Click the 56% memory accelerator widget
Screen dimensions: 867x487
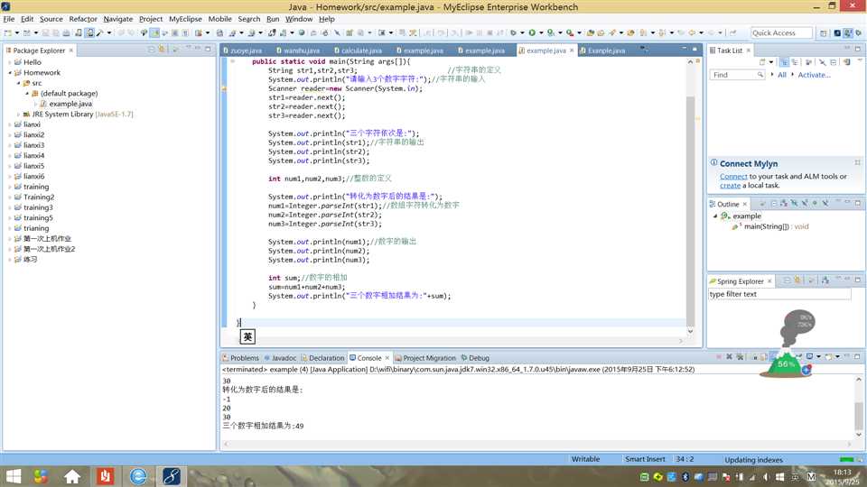pos(786,363)
